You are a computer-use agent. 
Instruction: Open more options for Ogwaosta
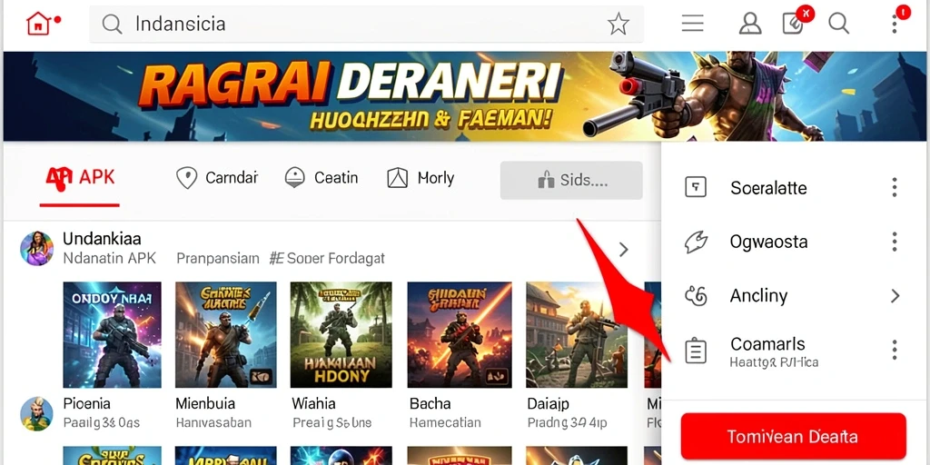coord(895,242)
